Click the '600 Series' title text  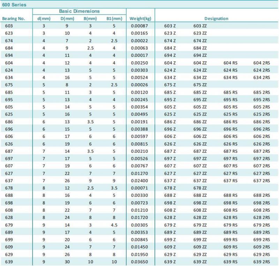coord(14,5)
